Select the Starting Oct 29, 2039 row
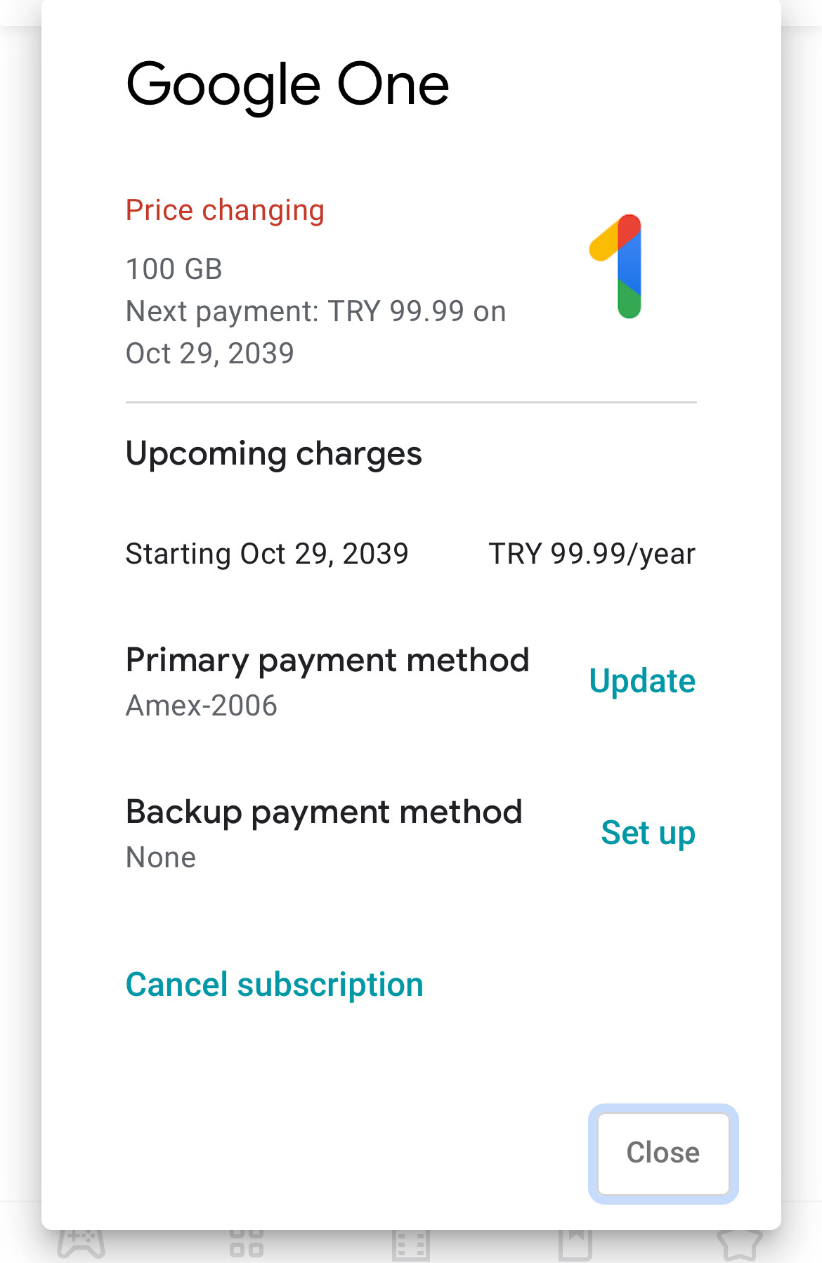Image resolution: width=822 pixels, height=1263 pixels. click(411, 554)
